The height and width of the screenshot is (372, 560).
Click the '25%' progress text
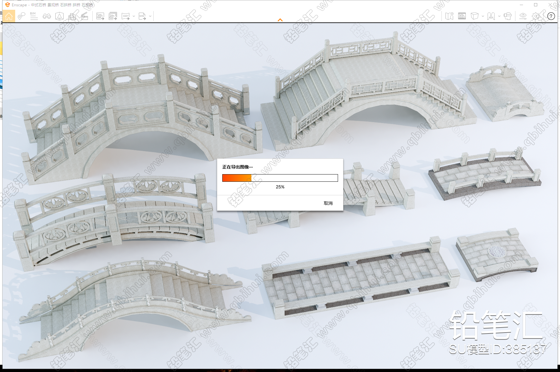(280, 187)
